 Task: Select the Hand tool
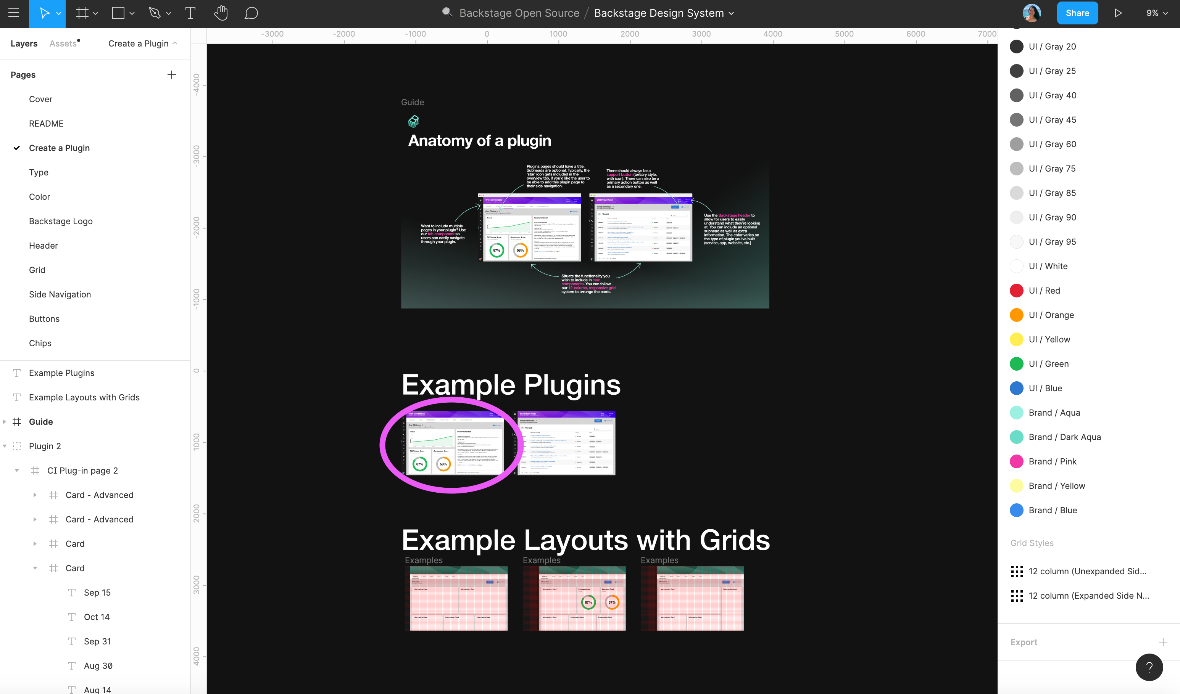pos(221,13)
